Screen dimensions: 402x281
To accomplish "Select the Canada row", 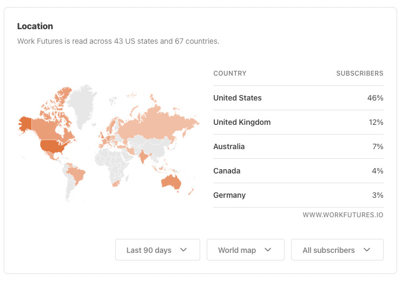I will (298, 171).
